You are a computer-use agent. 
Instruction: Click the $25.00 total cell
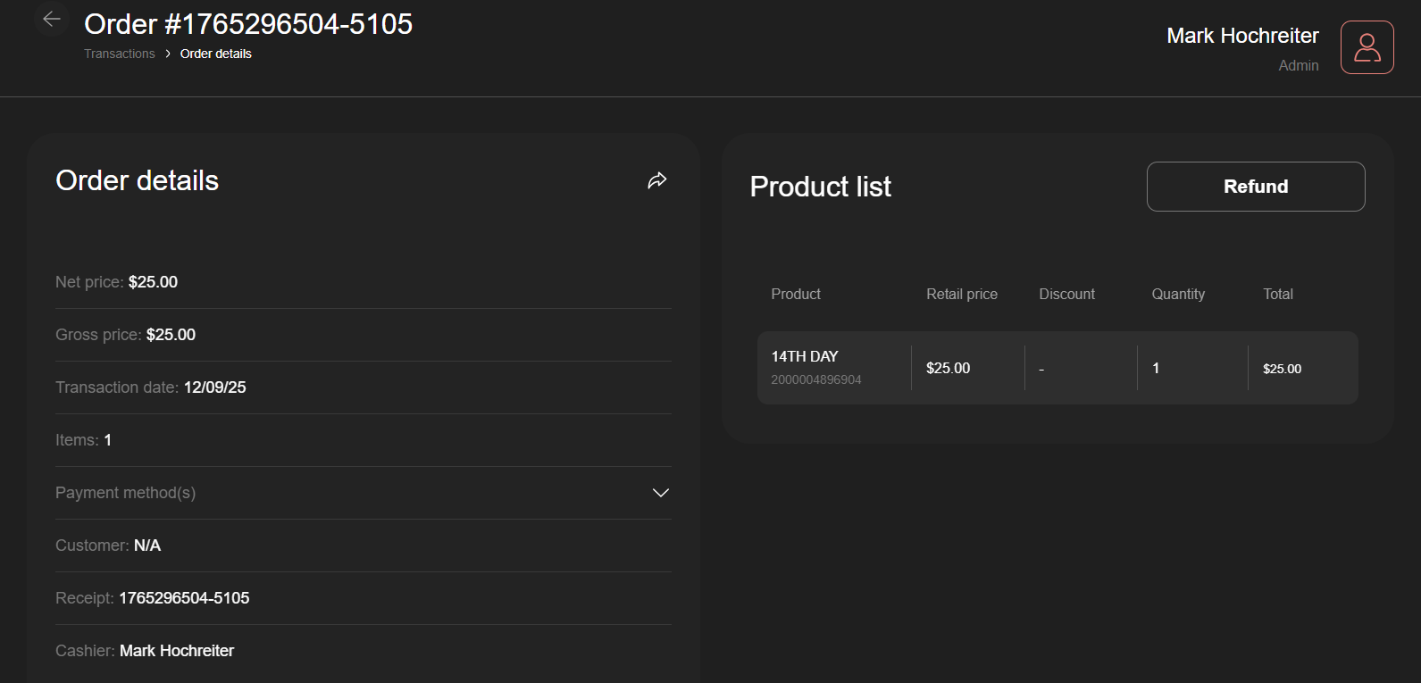click(x=1282, y=369)
